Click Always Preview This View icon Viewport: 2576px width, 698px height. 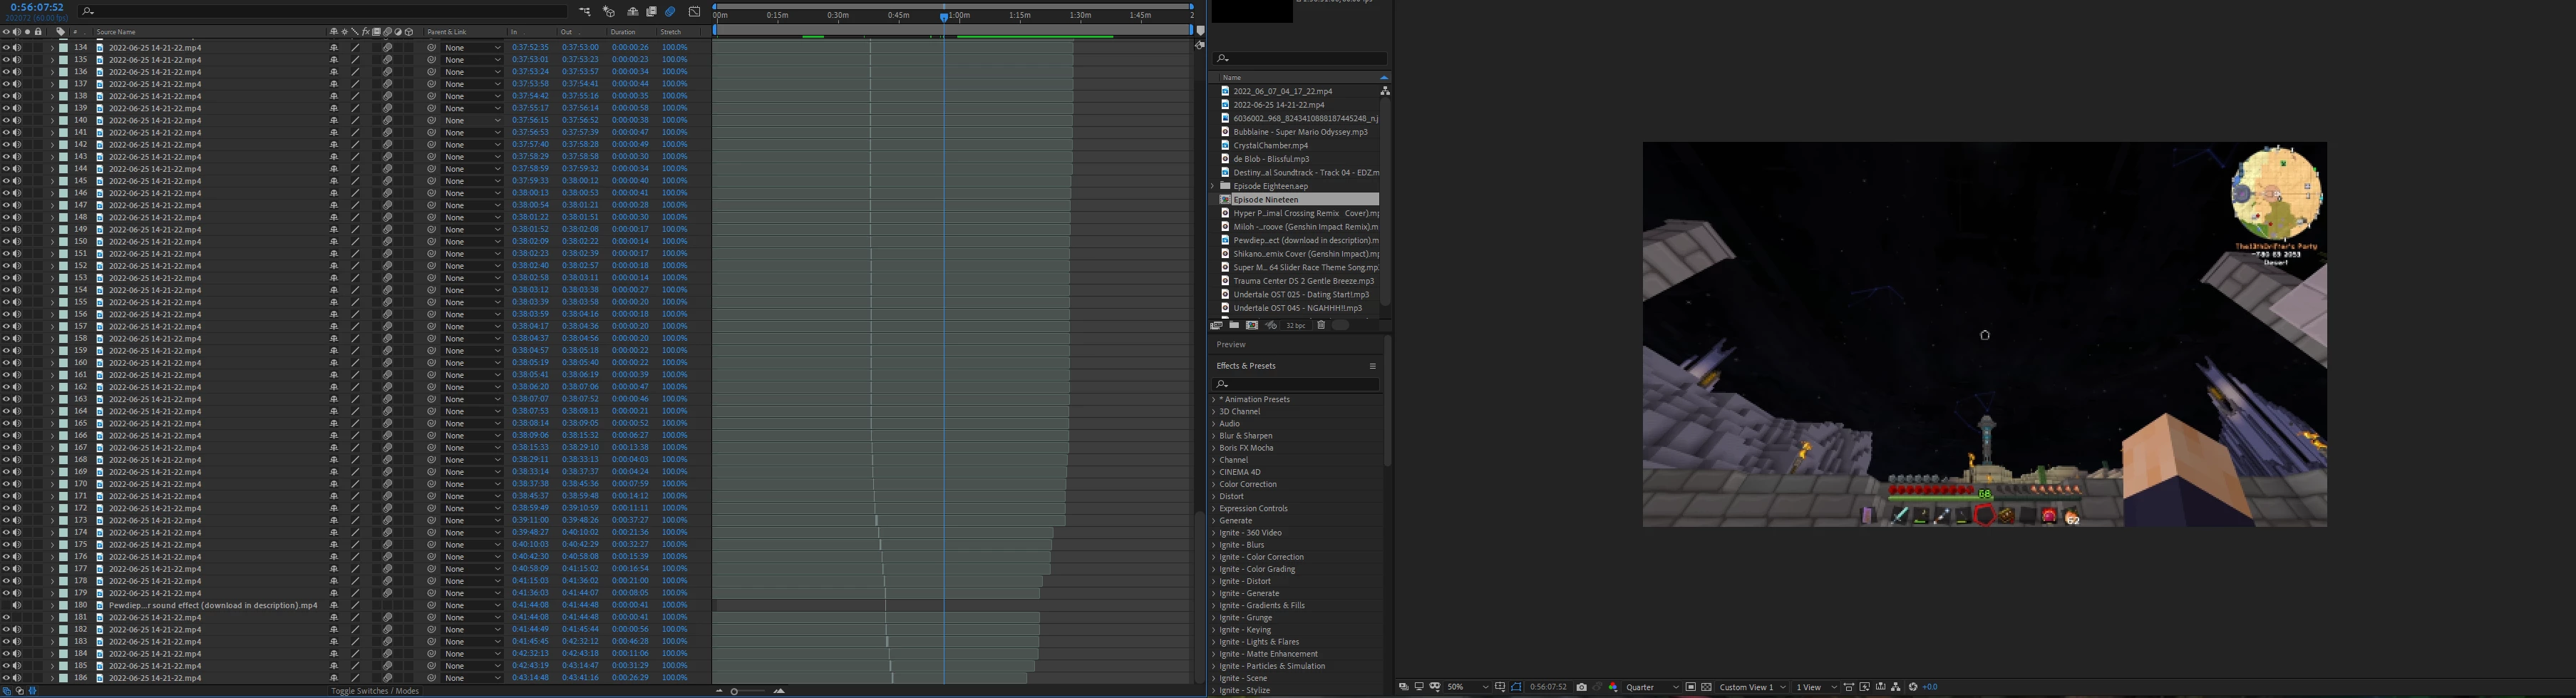coord(1404,687)
